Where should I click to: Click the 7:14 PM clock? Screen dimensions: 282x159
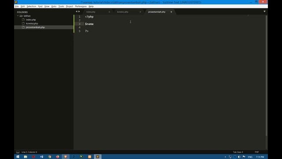pos(260,157)
